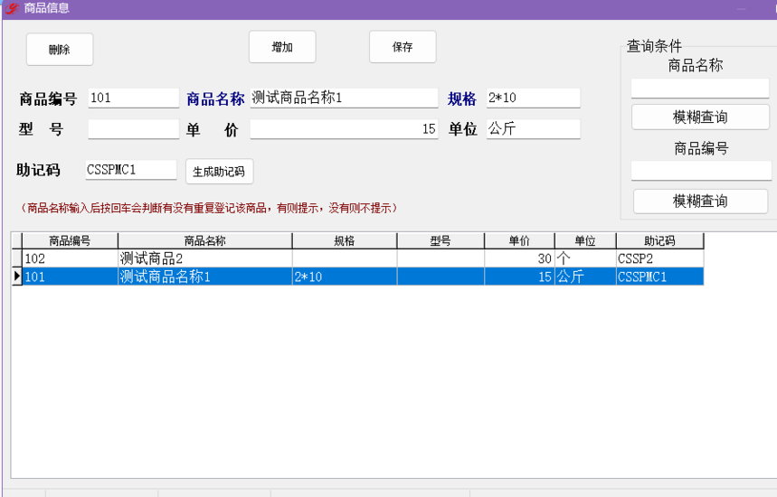Focus the 助记码 field containing CSSPMC1

pyautogui.click(x=131, y=170)
